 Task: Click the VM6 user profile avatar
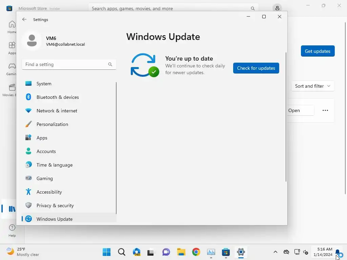(x=32, y=41)
